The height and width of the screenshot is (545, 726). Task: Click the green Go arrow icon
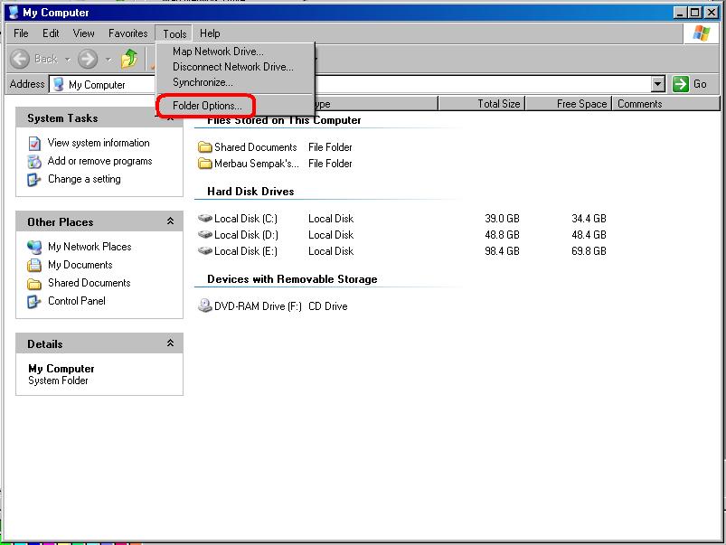tap(680, 84)
